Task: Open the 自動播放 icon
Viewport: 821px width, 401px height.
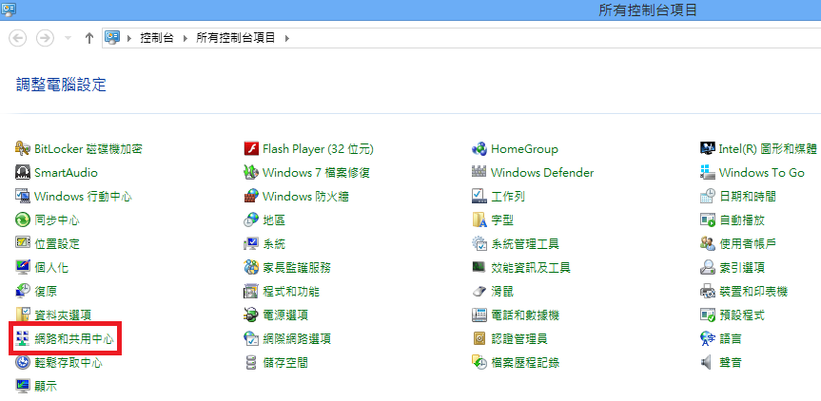Action: click(708, 220)
